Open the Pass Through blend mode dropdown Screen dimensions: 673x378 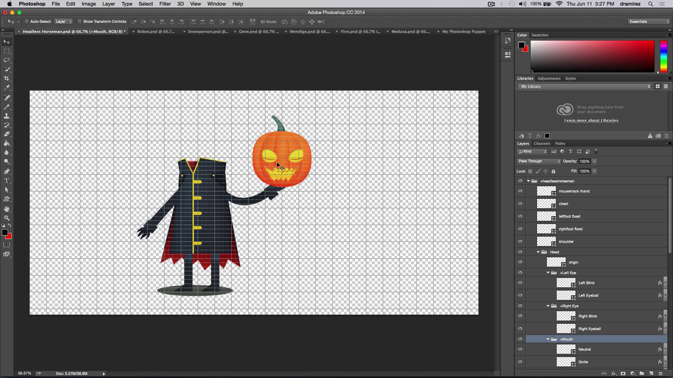538,161
